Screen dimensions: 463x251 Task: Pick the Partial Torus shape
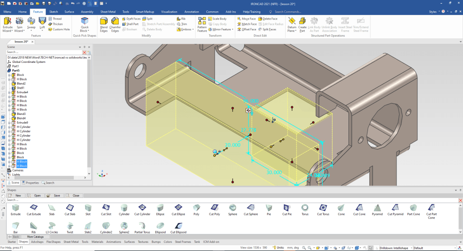coord(142,227)
